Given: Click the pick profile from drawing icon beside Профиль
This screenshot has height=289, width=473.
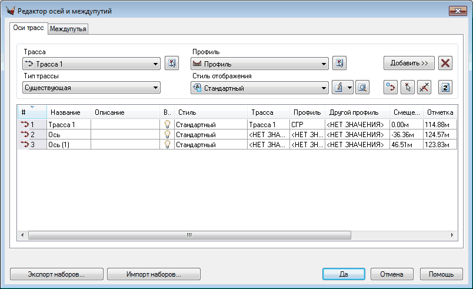Looking at the screenshot, I should pos(338,64).
